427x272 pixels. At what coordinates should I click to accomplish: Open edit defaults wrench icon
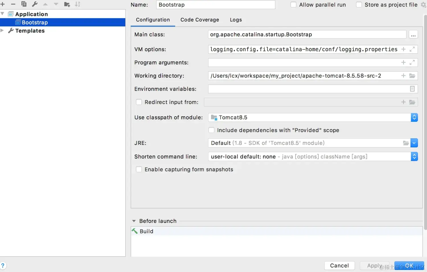(x=35, y=4)
